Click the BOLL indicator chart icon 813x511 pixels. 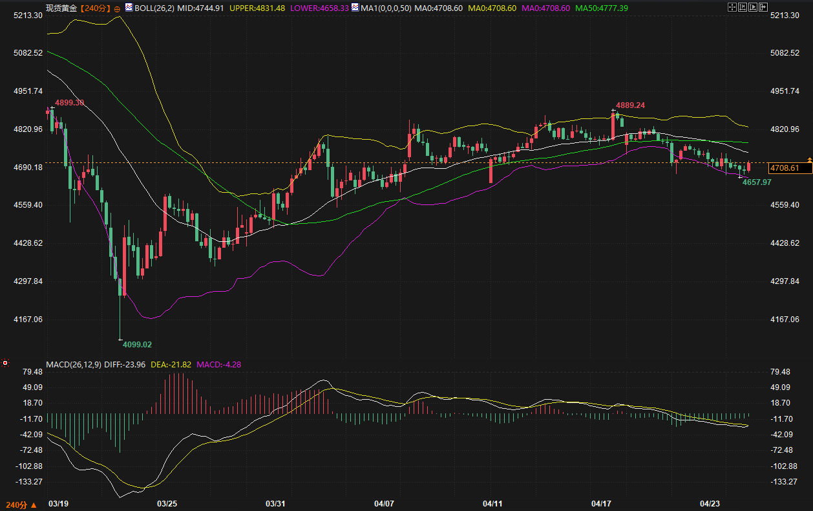point(129,8)
